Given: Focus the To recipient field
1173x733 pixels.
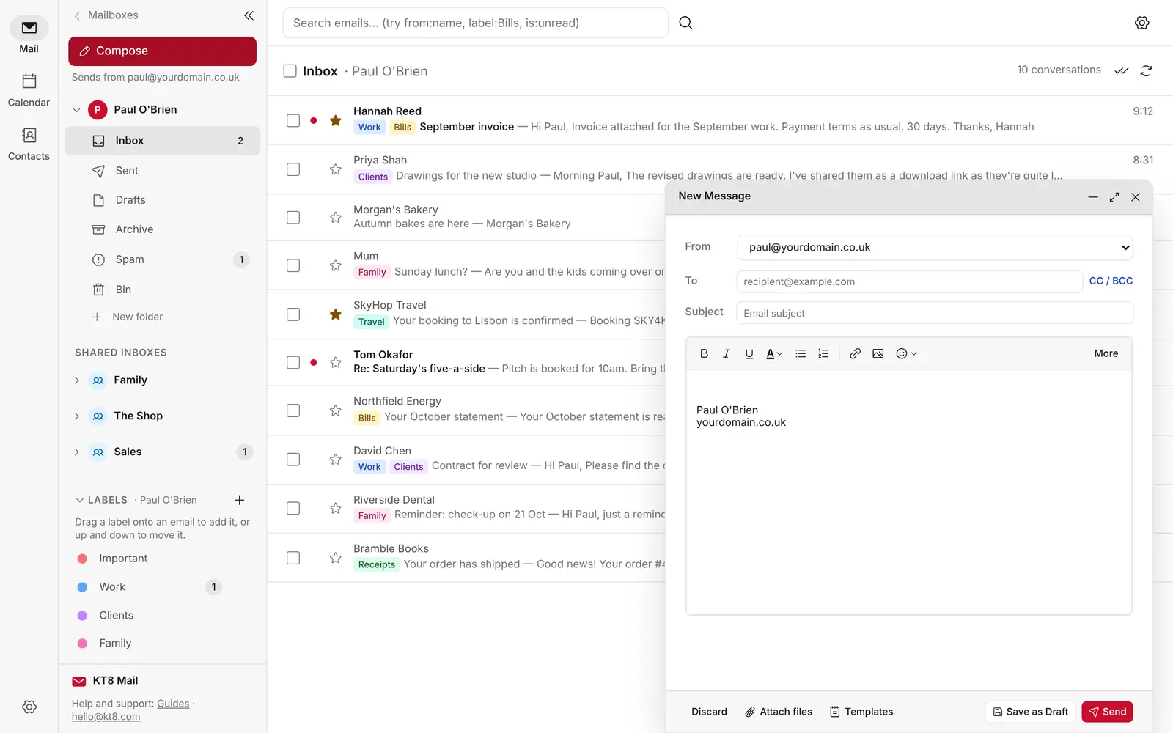Looking at the screenshot, I should tap(909, 281).
